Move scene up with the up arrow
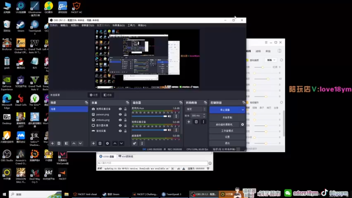 [x=74, y=143]
